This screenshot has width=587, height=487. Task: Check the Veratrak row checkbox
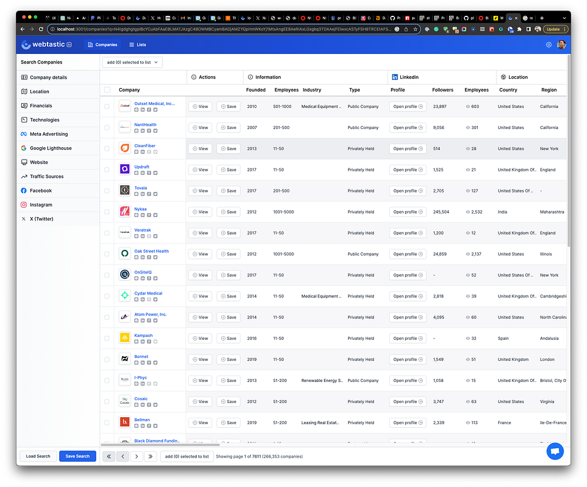tap(107, 233)
